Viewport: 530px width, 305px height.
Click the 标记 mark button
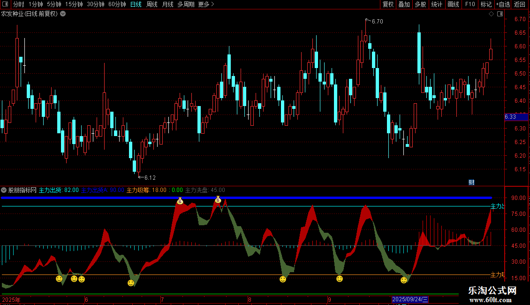coord(486,4)
